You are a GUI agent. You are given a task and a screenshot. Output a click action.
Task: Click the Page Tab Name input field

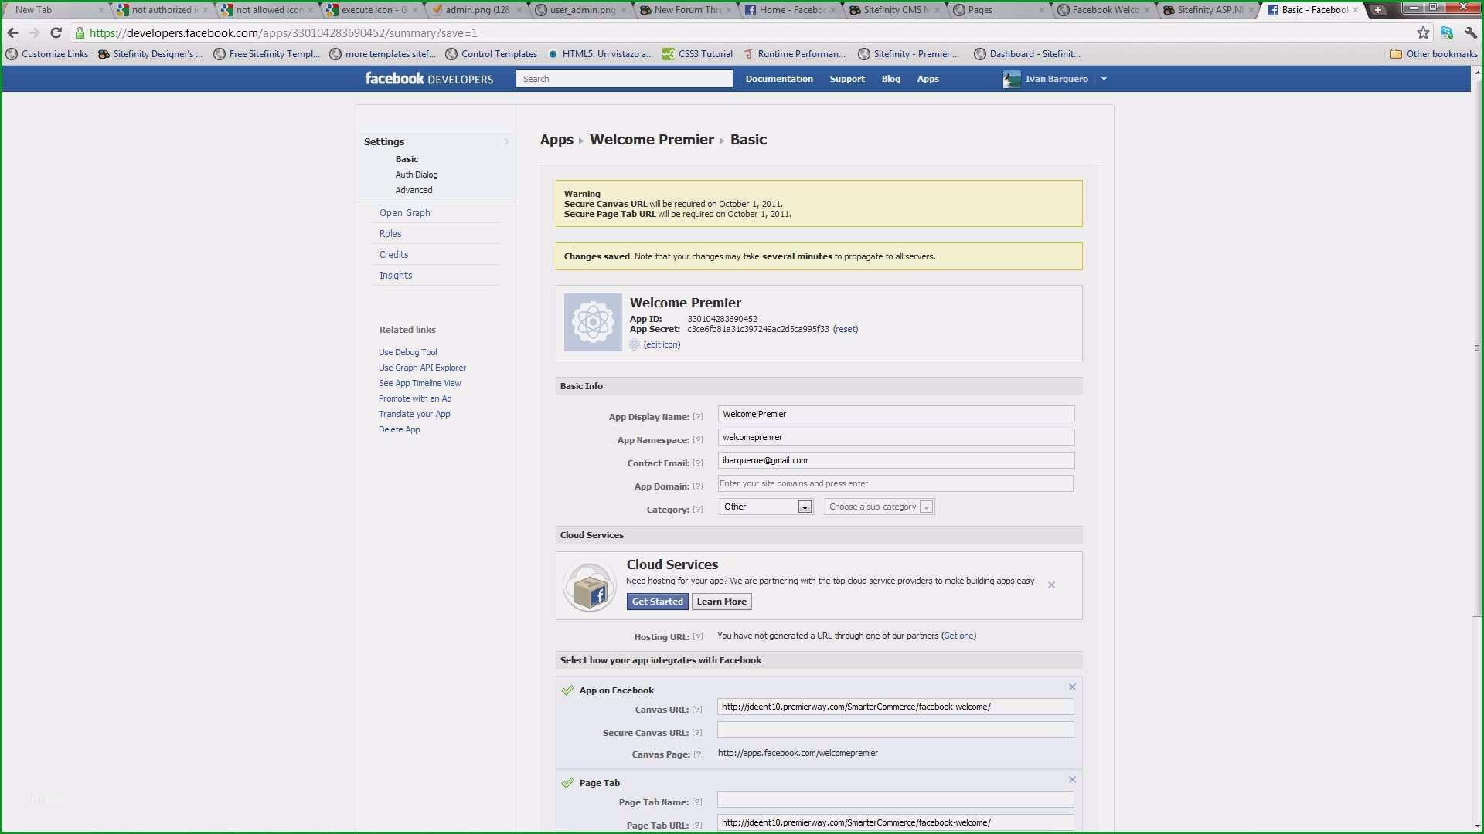(895, 799)
